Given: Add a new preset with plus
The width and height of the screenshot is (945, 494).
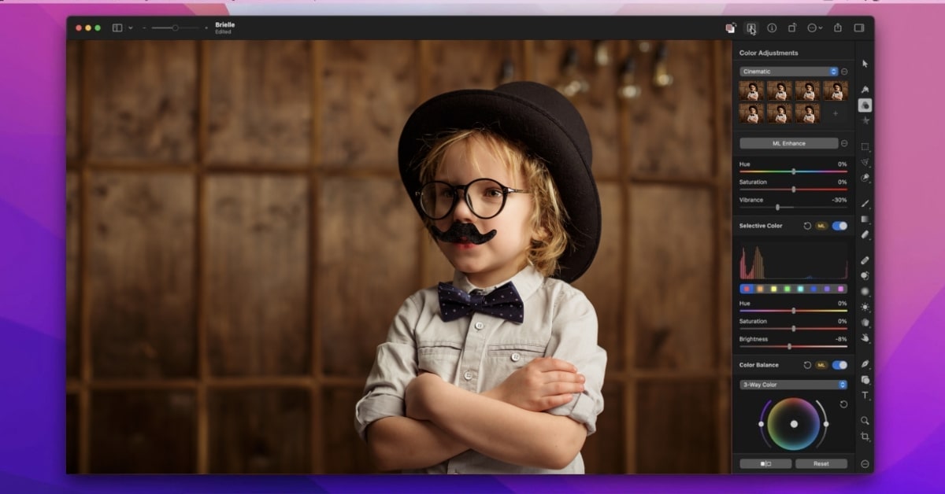Looking at the screenshot, I should (x=836, y=113).
